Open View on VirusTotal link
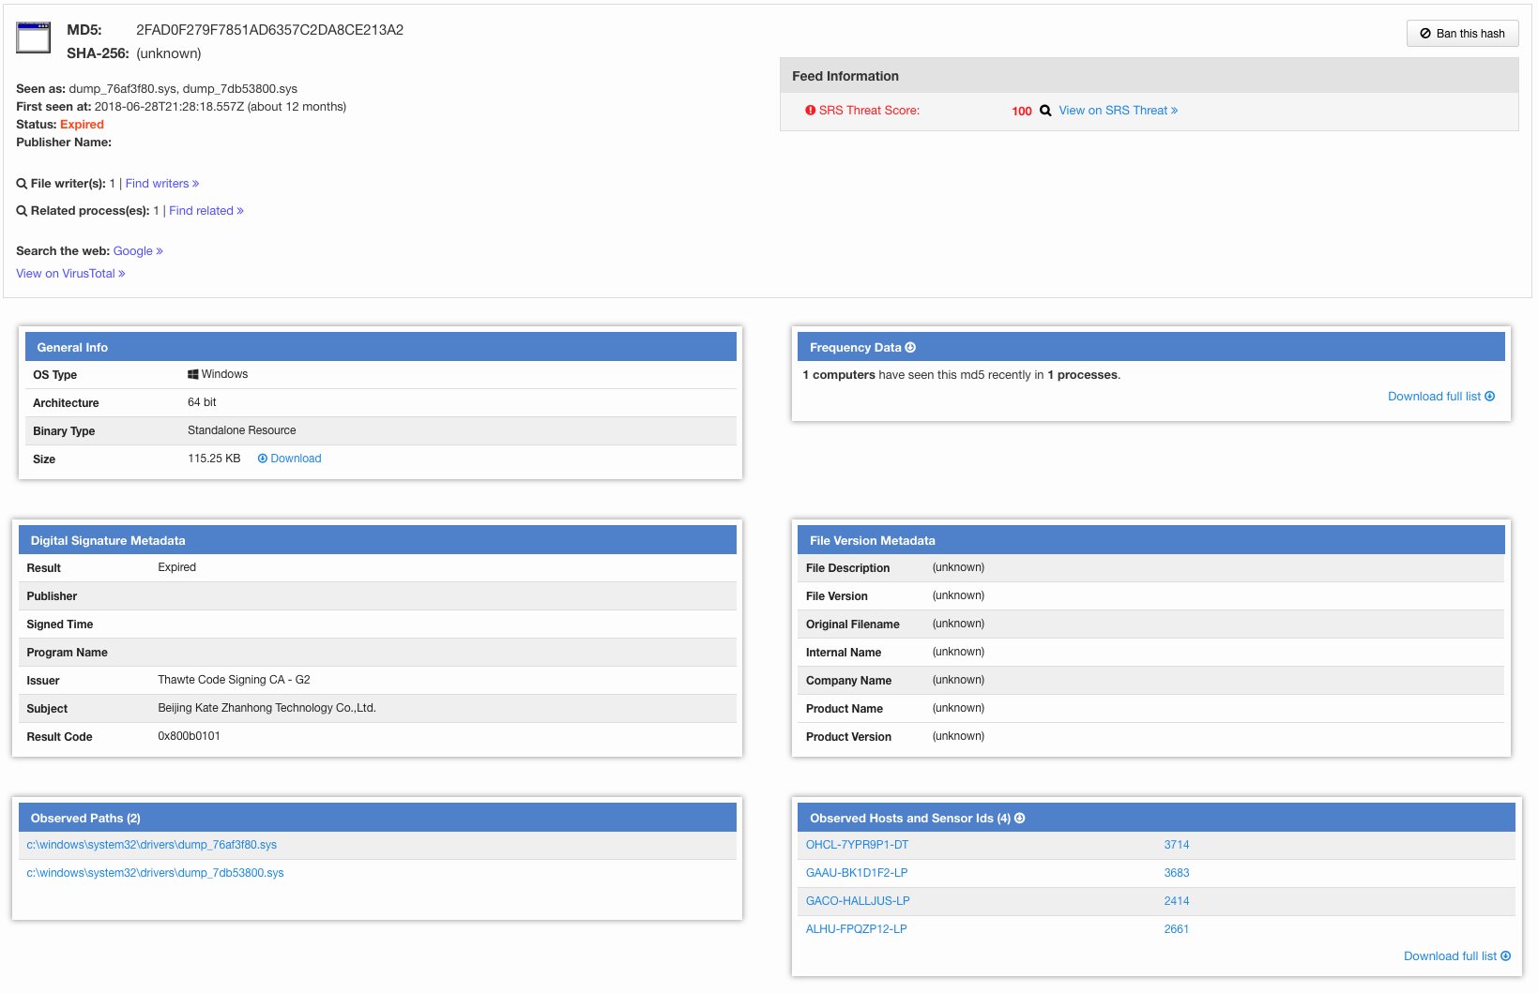 (69, 274)
